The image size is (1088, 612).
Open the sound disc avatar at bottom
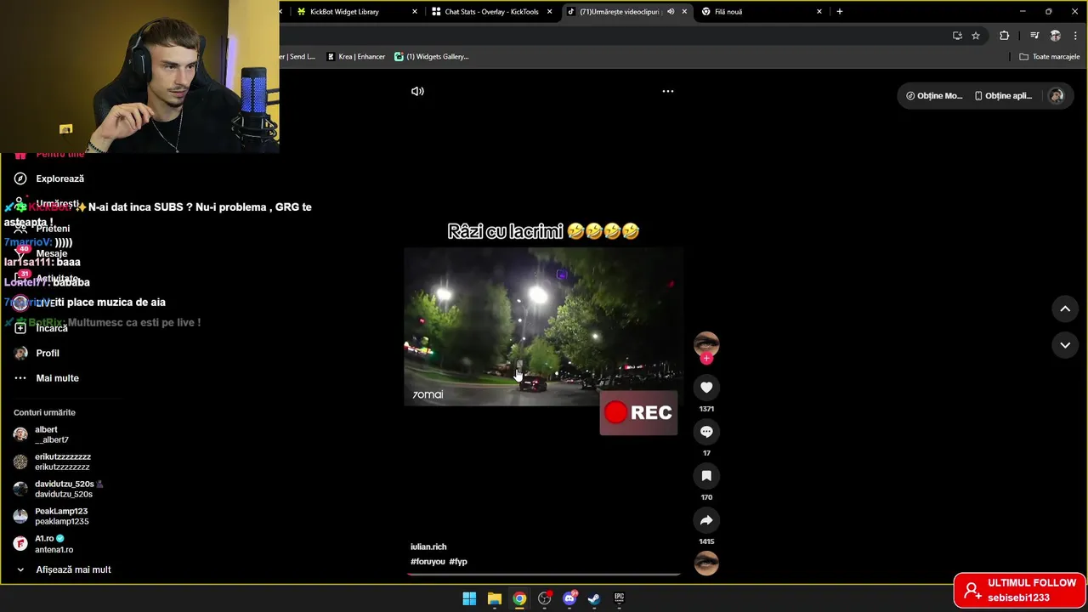click(706, 563)
